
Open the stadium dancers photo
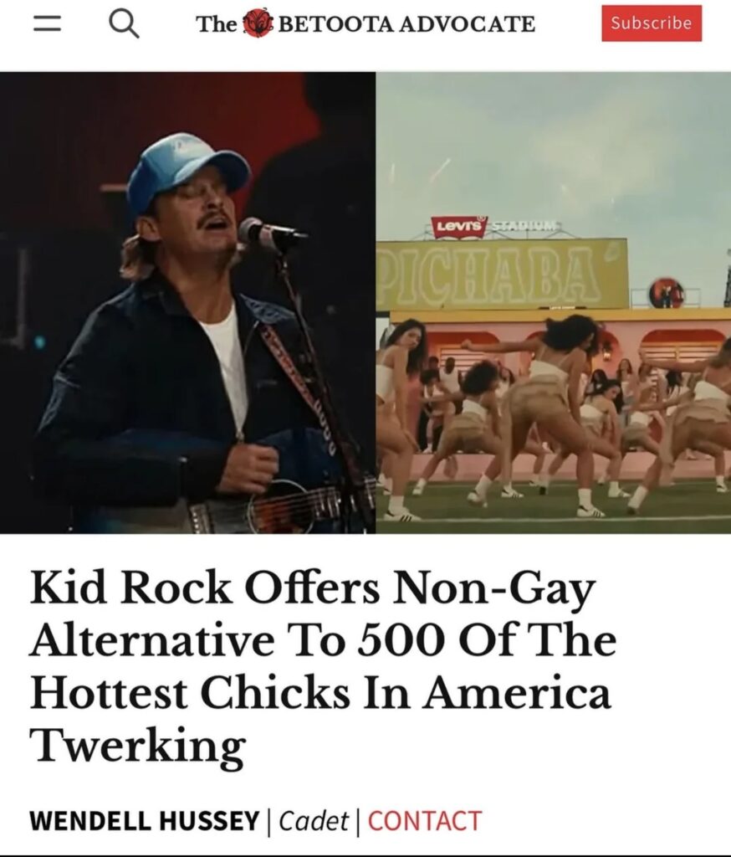554,302
